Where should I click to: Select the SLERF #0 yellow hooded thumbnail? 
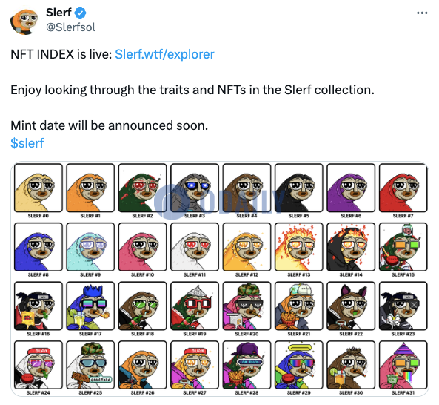tap(38, 188)
